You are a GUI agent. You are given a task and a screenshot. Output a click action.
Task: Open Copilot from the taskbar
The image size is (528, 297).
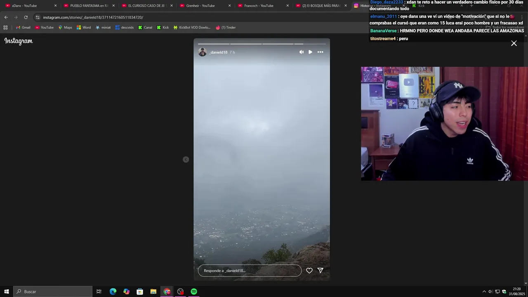pyautogui.click(x=127, y=292)
